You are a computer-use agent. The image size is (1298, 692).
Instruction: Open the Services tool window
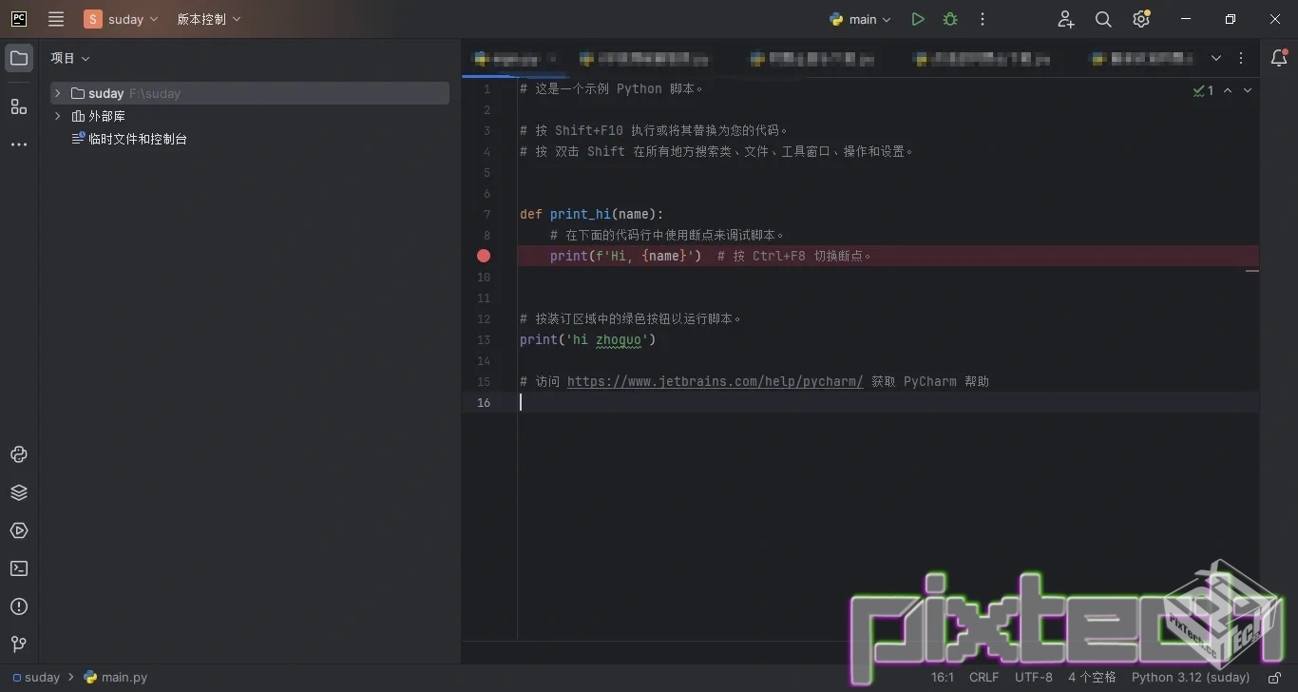tap(19, 530)
